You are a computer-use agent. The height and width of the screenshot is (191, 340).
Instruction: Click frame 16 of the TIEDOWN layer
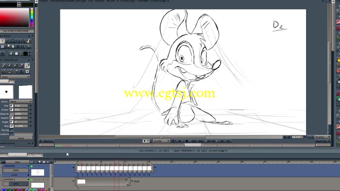click(149, 168)
